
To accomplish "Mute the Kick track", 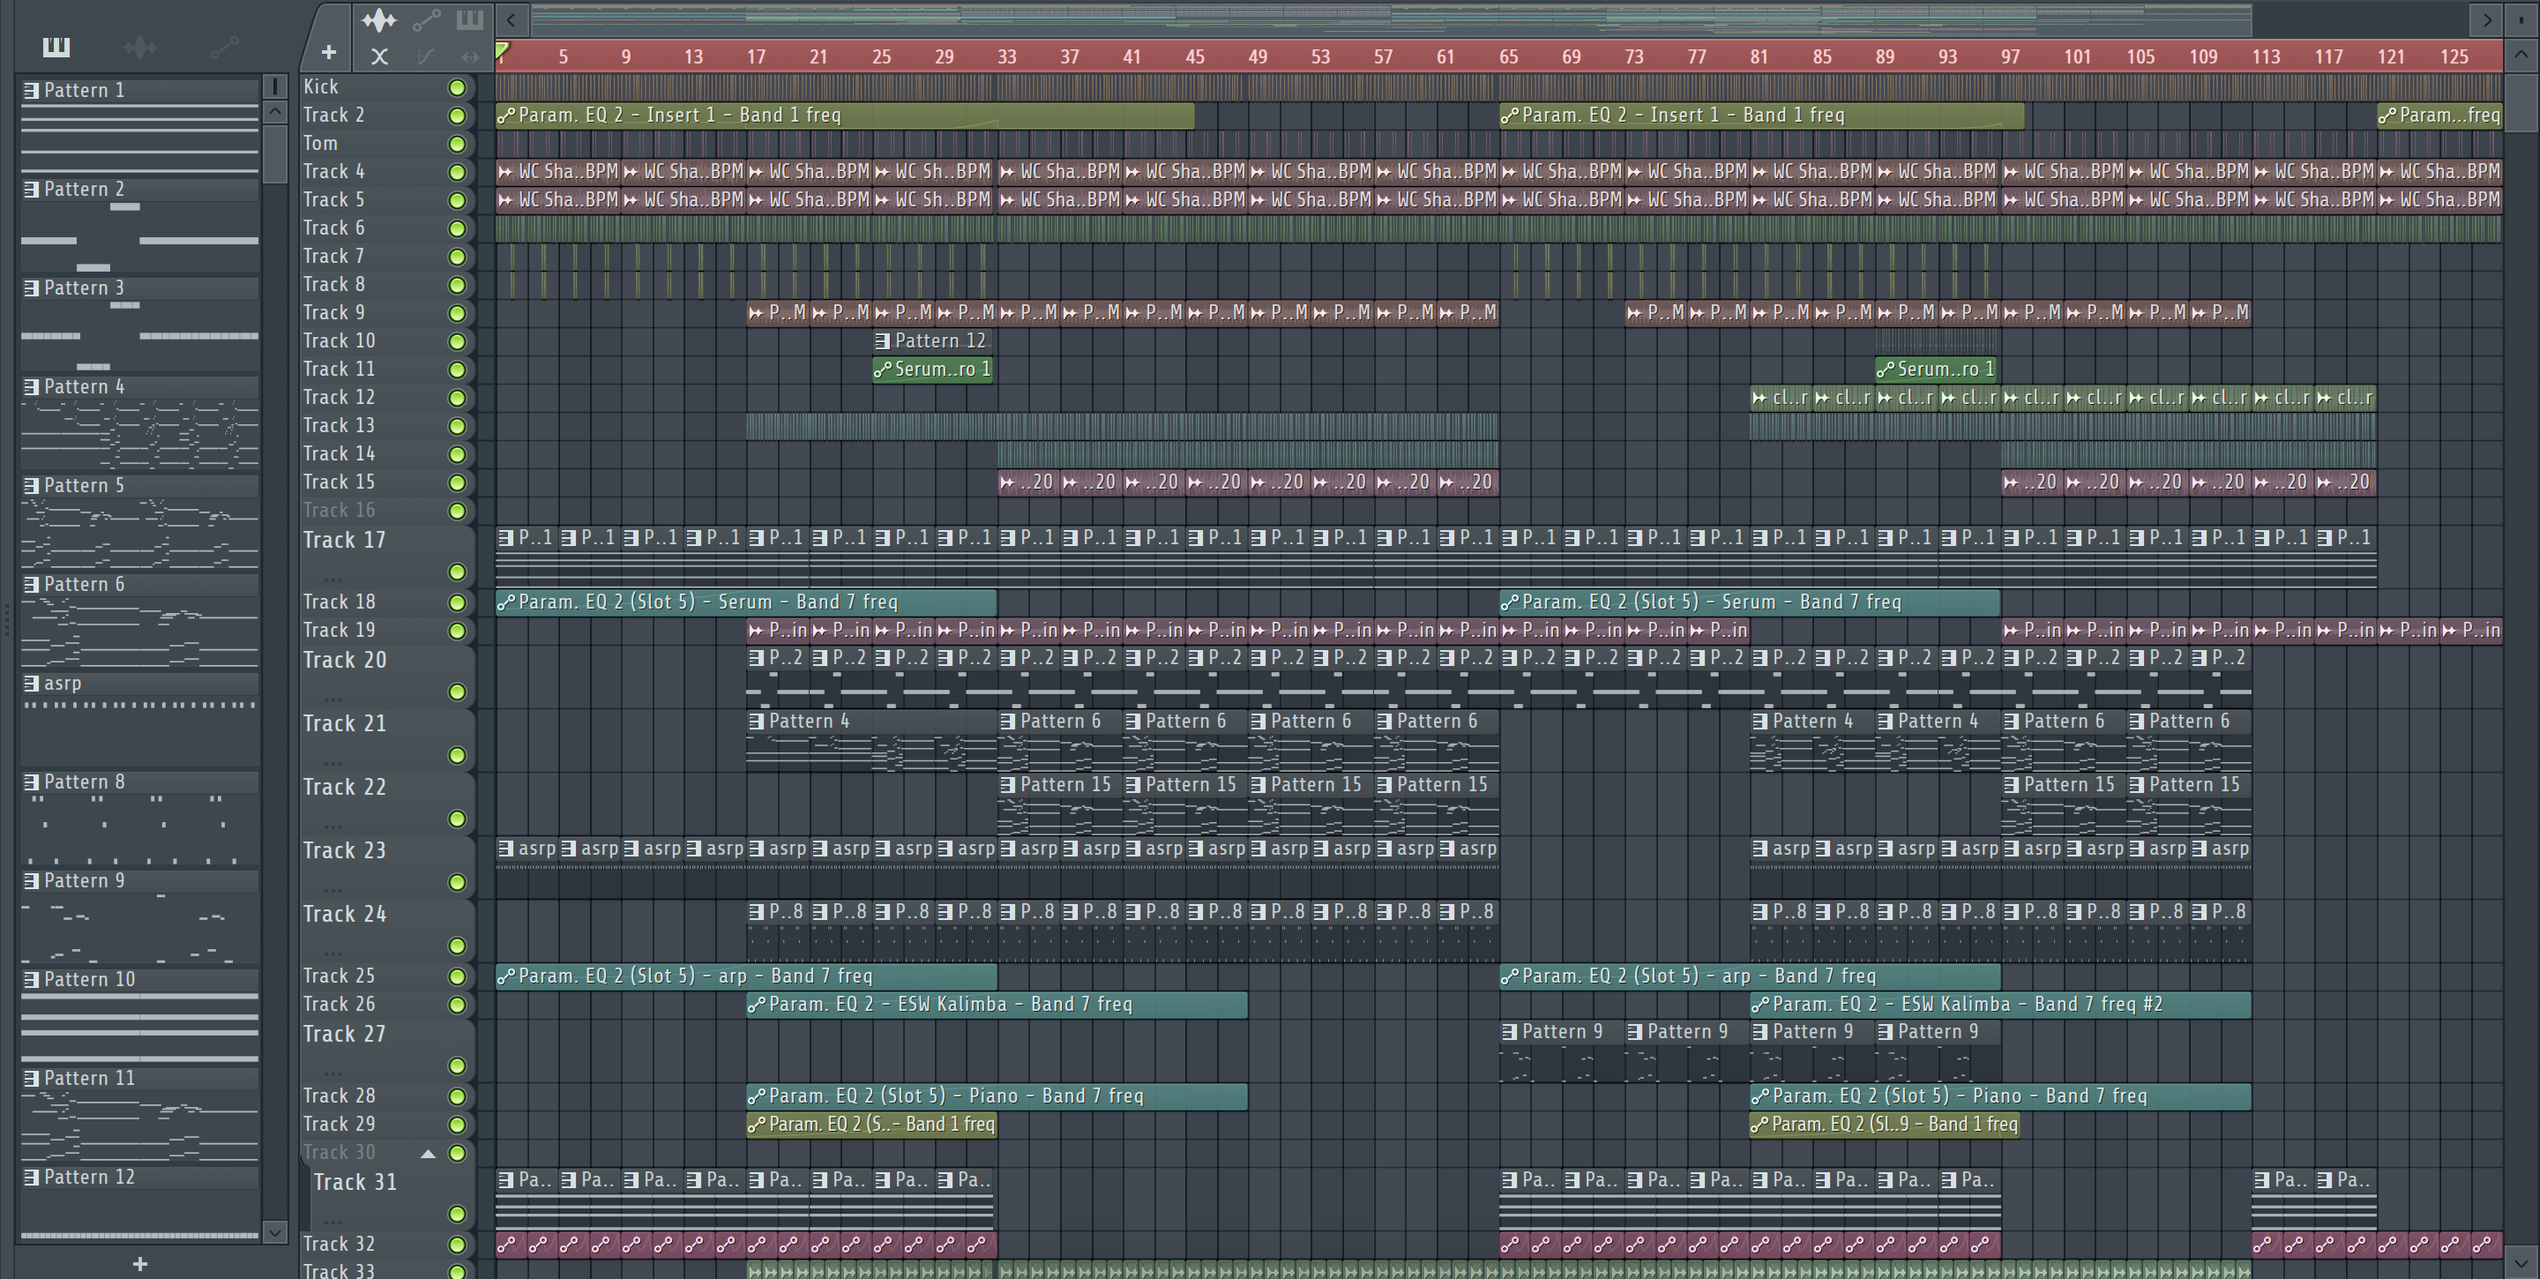I will (457, 87).
